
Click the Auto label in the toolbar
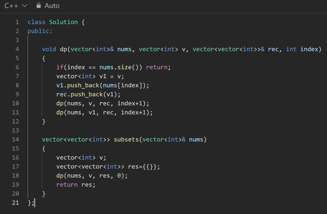point(52,6)
